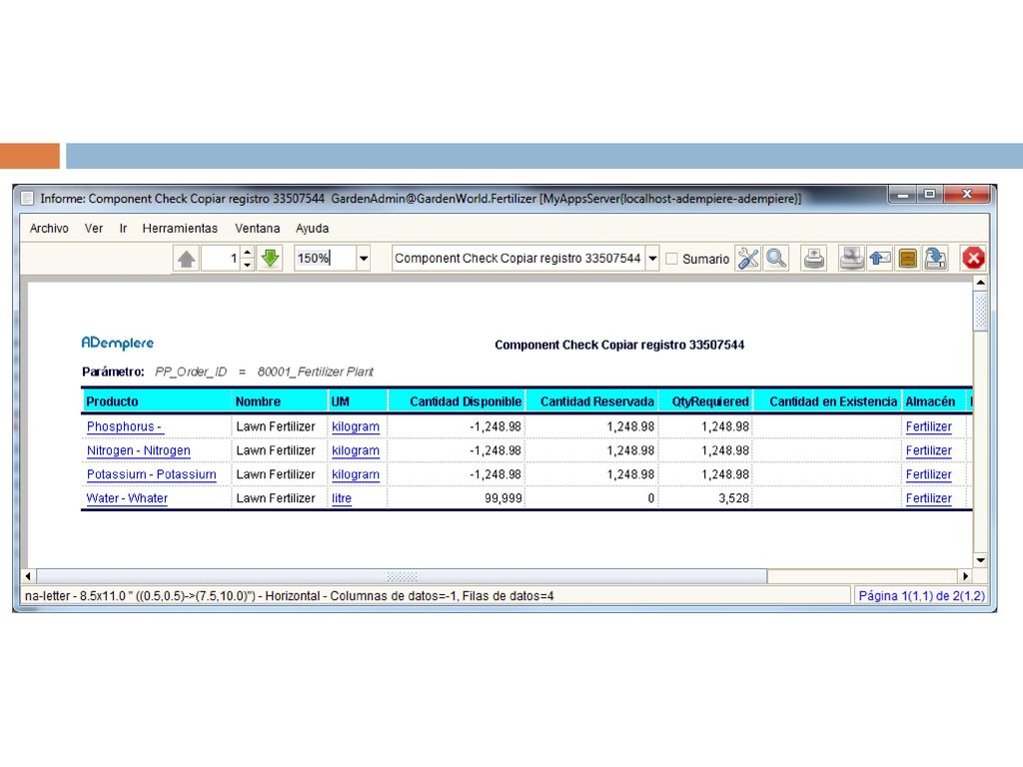Click Fertilizer warehouse link in Water row

[928, 498]
